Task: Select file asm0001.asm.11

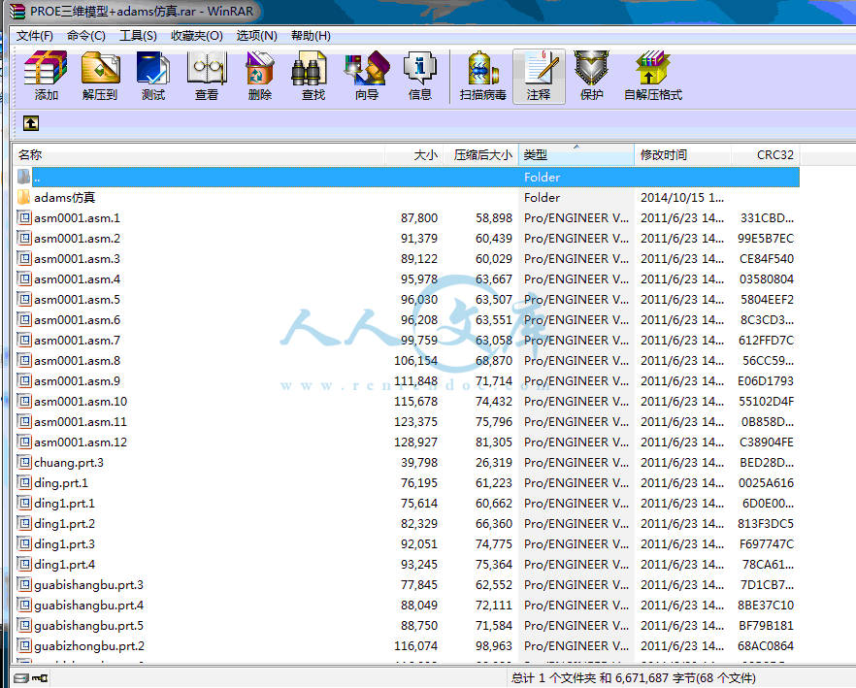Action: click(81, 421)
